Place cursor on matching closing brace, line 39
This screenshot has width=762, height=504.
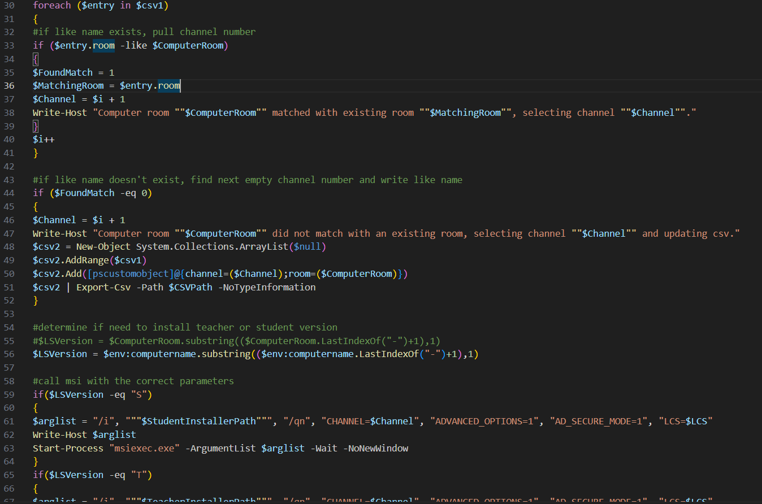[x=36, y=126]
